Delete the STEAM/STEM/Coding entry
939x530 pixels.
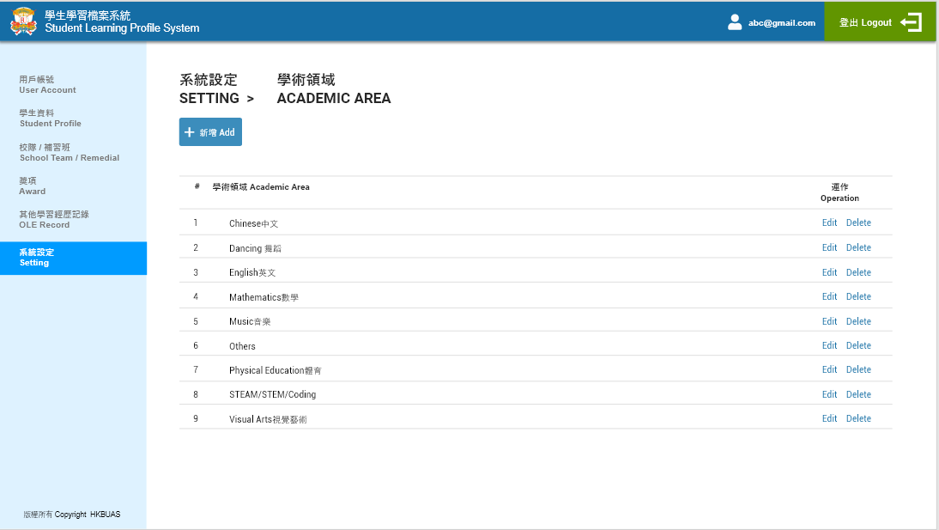[858, 394]
